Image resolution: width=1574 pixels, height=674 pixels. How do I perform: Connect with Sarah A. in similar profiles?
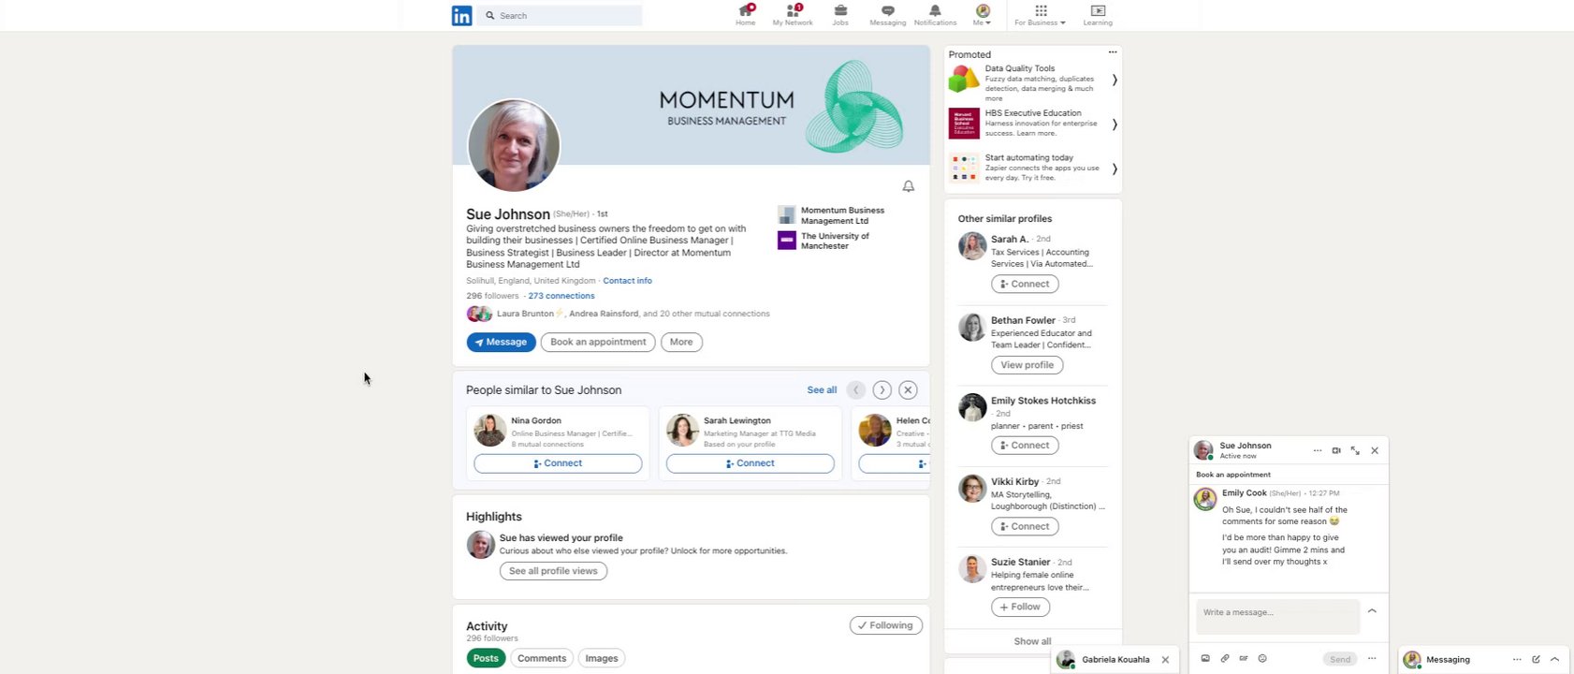pos(1025,284)
